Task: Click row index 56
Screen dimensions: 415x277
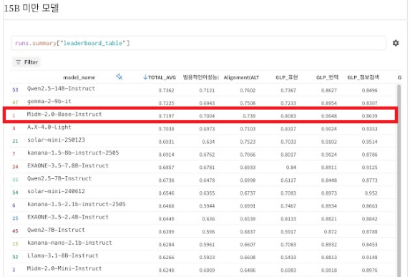Action: tap(15, 180)
